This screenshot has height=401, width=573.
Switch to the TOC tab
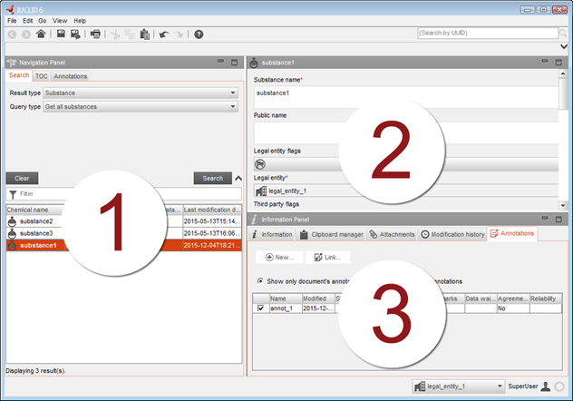click(x=42, y=76)
